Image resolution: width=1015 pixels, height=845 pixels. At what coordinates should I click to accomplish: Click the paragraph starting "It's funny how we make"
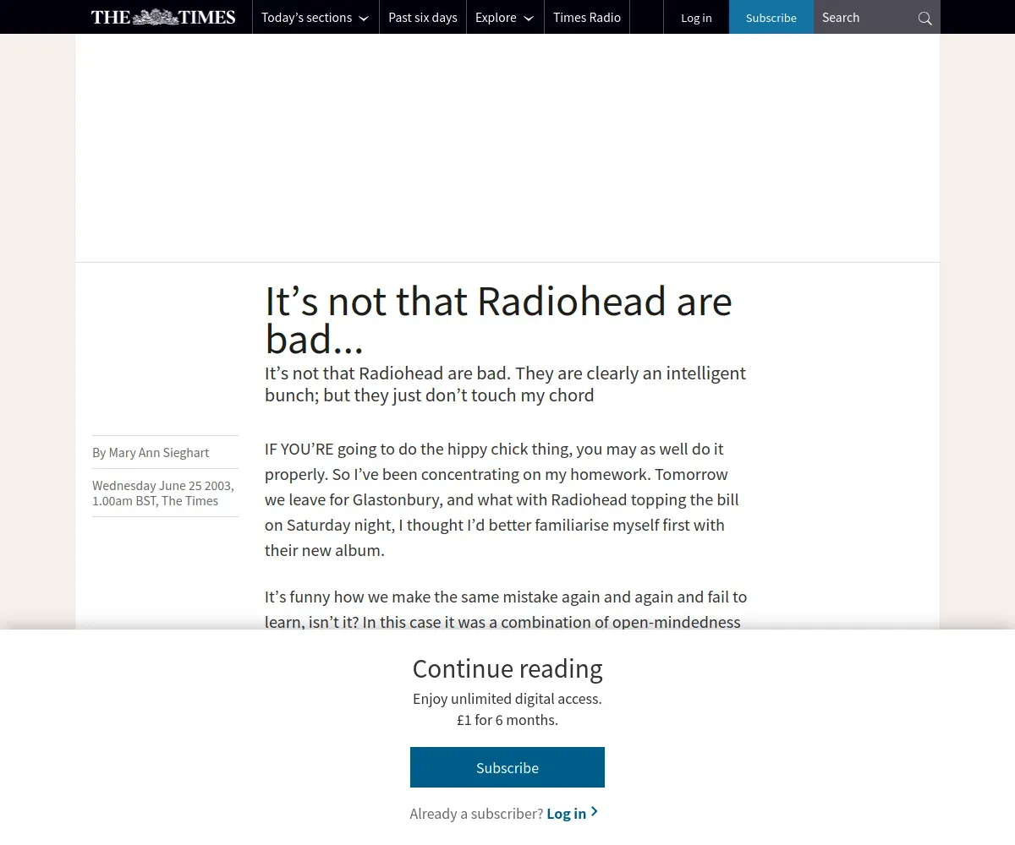506,608
